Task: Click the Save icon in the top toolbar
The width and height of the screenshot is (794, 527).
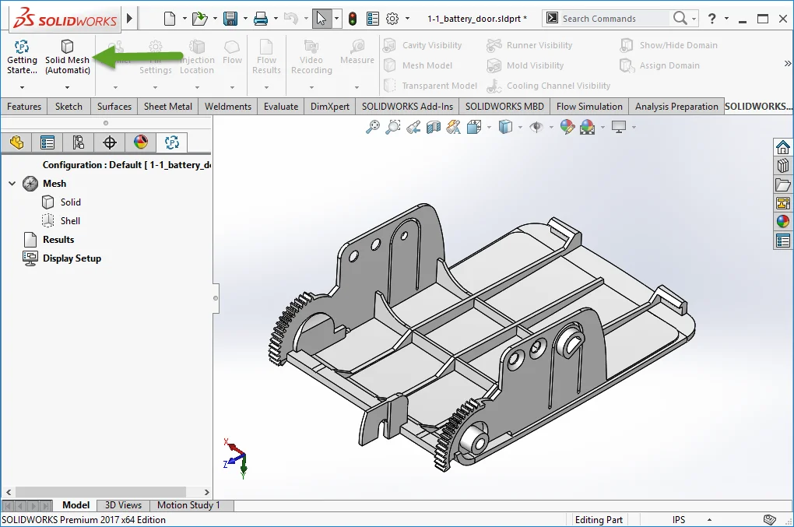Action: click(230, 19)
